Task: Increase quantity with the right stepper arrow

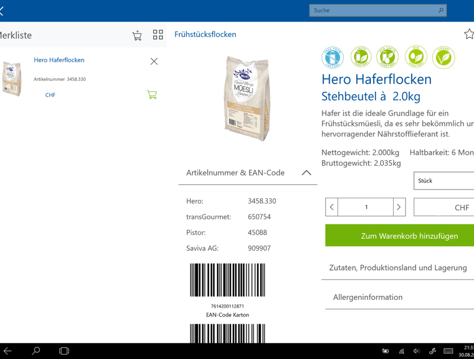Action: [399, 207]
